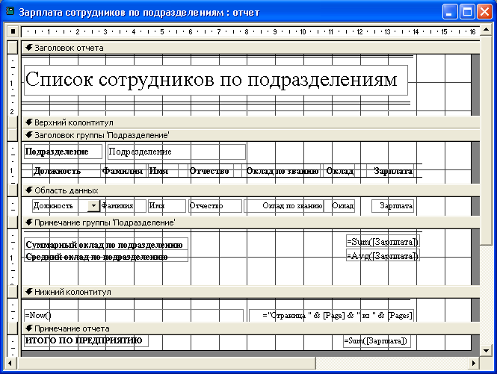Select the 'Область данных' section bar
The width and height of the screenshot is (497, 374).
250,190
